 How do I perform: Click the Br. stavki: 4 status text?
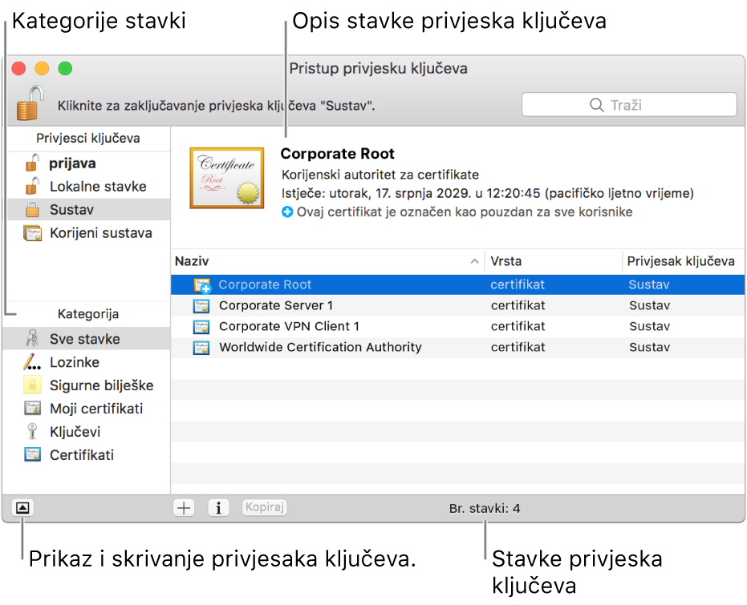pos(485,509)
